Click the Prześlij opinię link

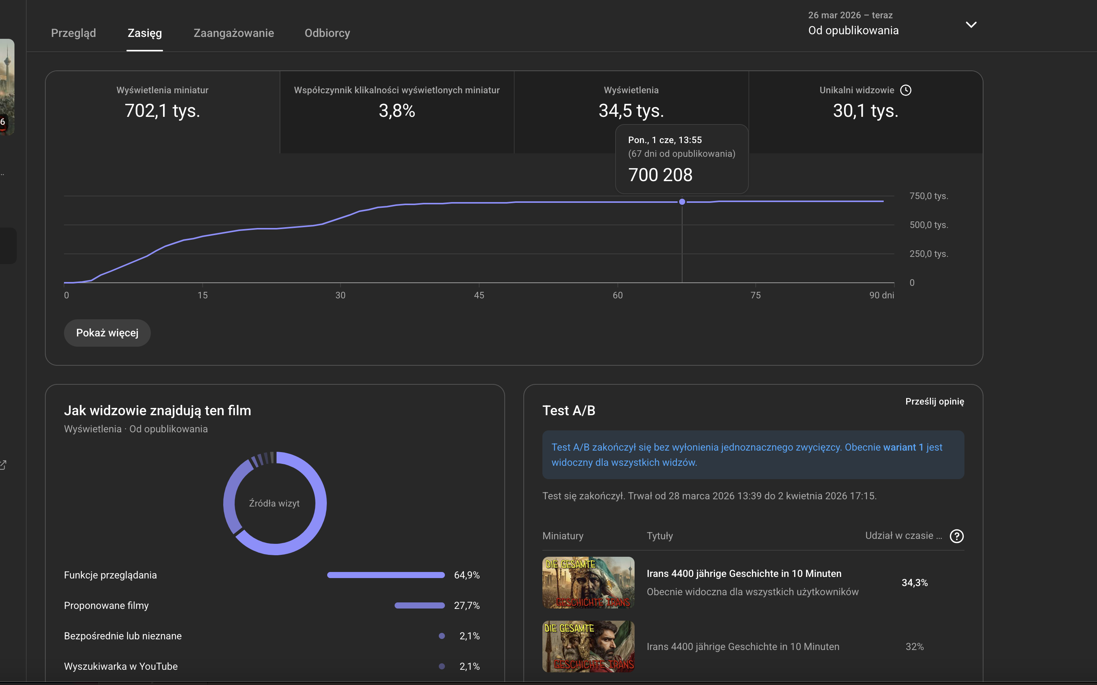click(x=934, y=401)
